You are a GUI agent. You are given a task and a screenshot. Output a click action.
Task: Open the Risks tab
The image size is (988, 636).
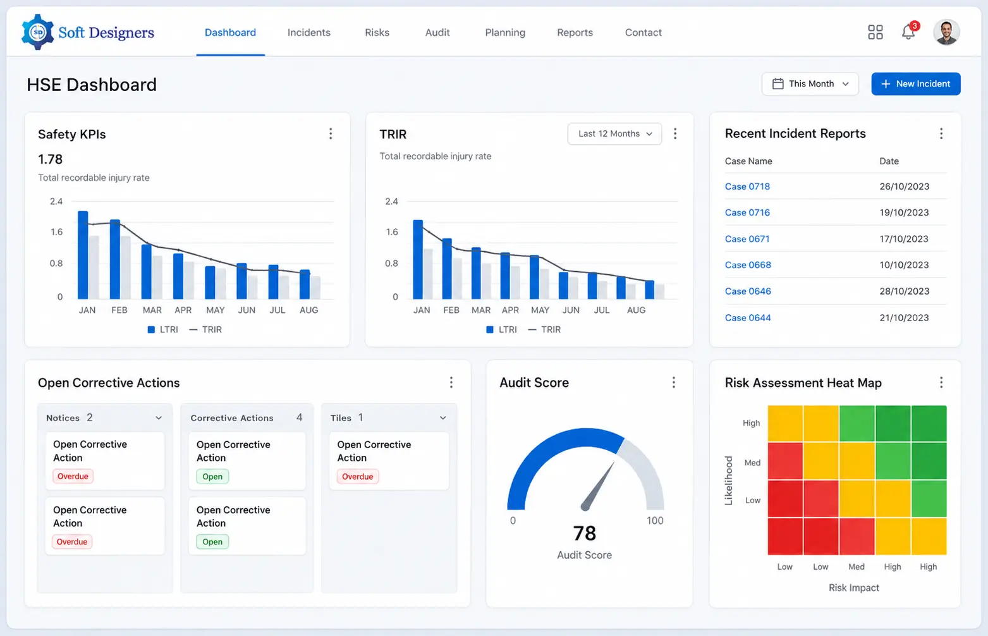pyautogui.click(x=377, y=32)
